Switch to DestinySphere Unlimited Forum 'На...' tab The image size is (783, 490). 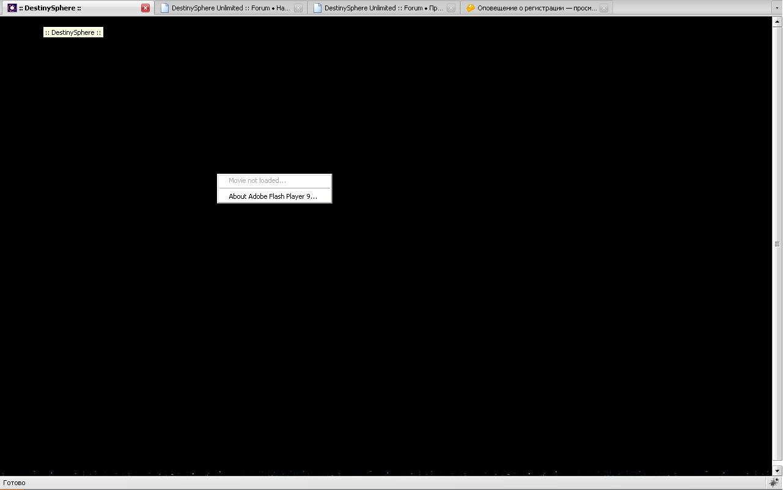(x=230, y=8)
